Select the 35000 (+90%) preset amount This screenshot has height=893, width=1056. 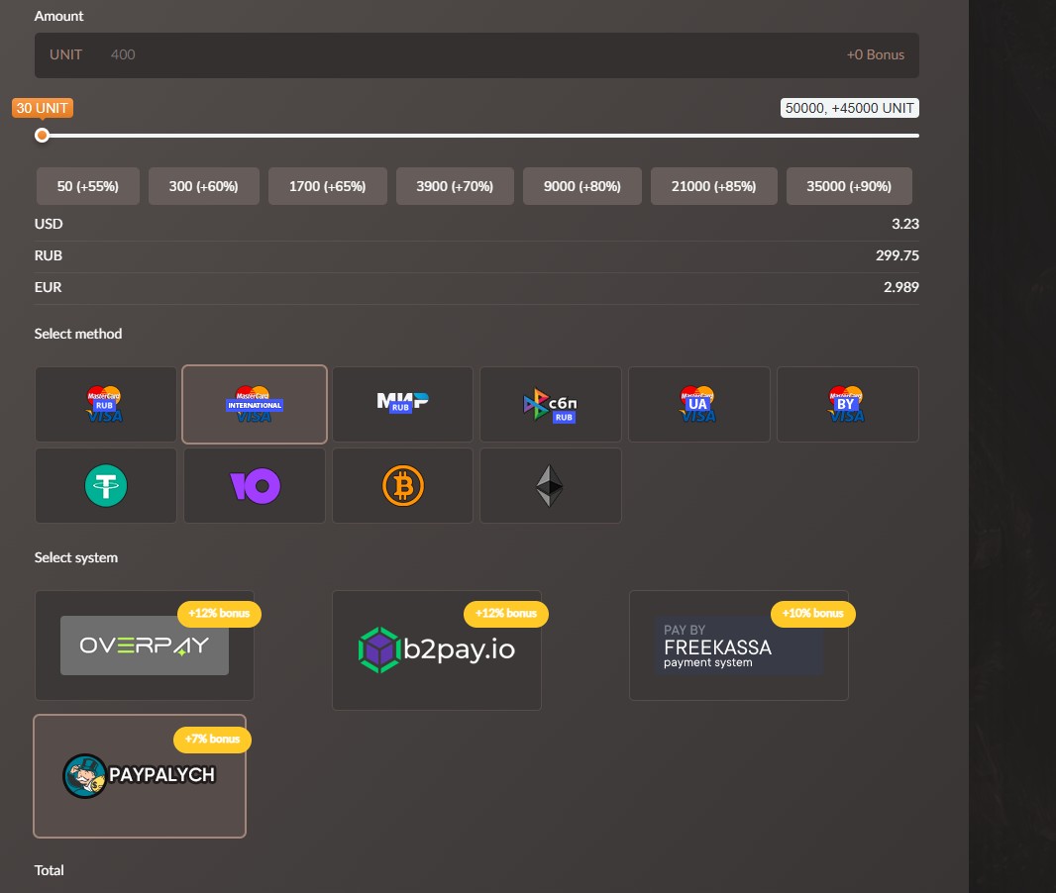849,186
